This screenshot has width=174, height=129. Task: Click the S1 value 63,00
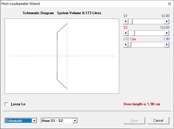pyautogui.click(x=164, y=16)
